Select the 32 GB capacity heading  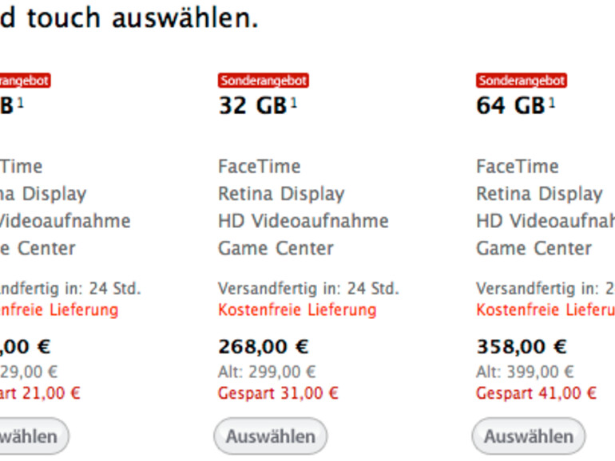click(x=252, y=106)
